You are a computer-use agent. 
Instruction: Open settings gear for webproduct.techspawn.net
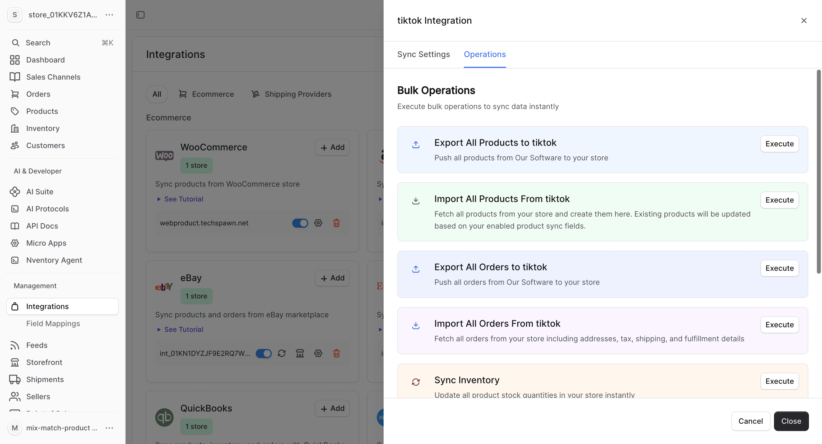tap(318, 223)
